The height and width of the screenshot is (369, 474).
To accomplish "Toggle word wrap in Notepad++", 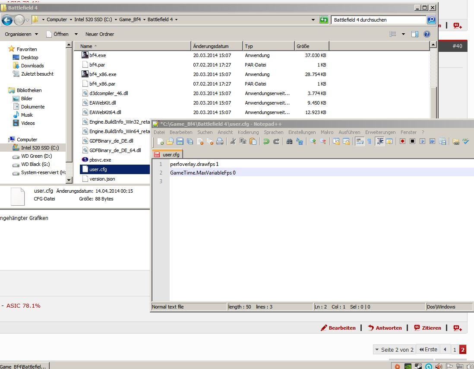I will click(x=360, y=141).
